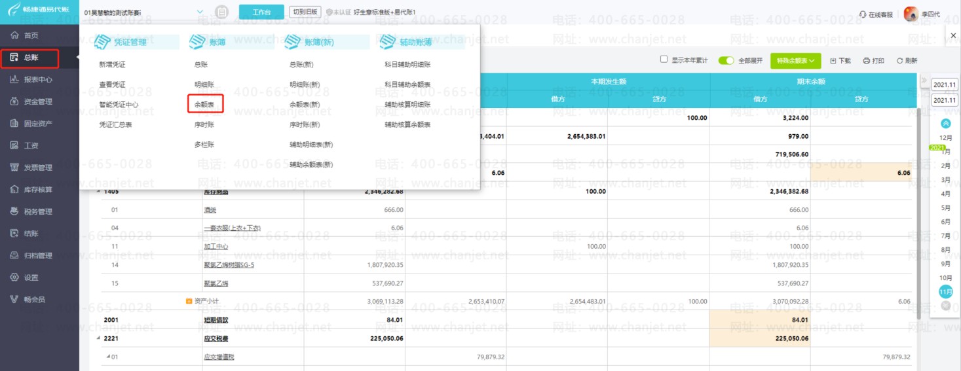Open 报表中心 from the sidebar
This screenshot has height=371, width=961.
[x=39, y=79]
